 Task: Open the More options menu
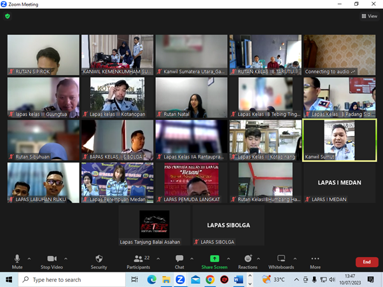click(x=316, y=259)
